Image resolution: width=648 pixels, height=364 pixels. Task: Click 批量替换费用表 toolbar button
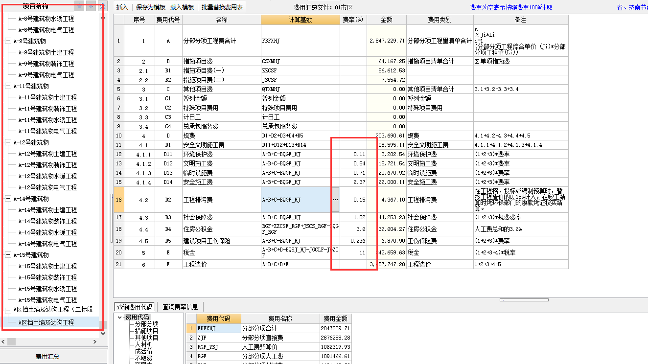(x=222, y=7)
